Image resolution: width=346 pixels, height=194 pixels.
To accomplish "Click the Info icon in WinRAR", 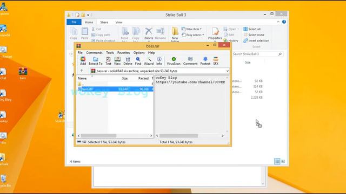I will click(x=159, y=61).
